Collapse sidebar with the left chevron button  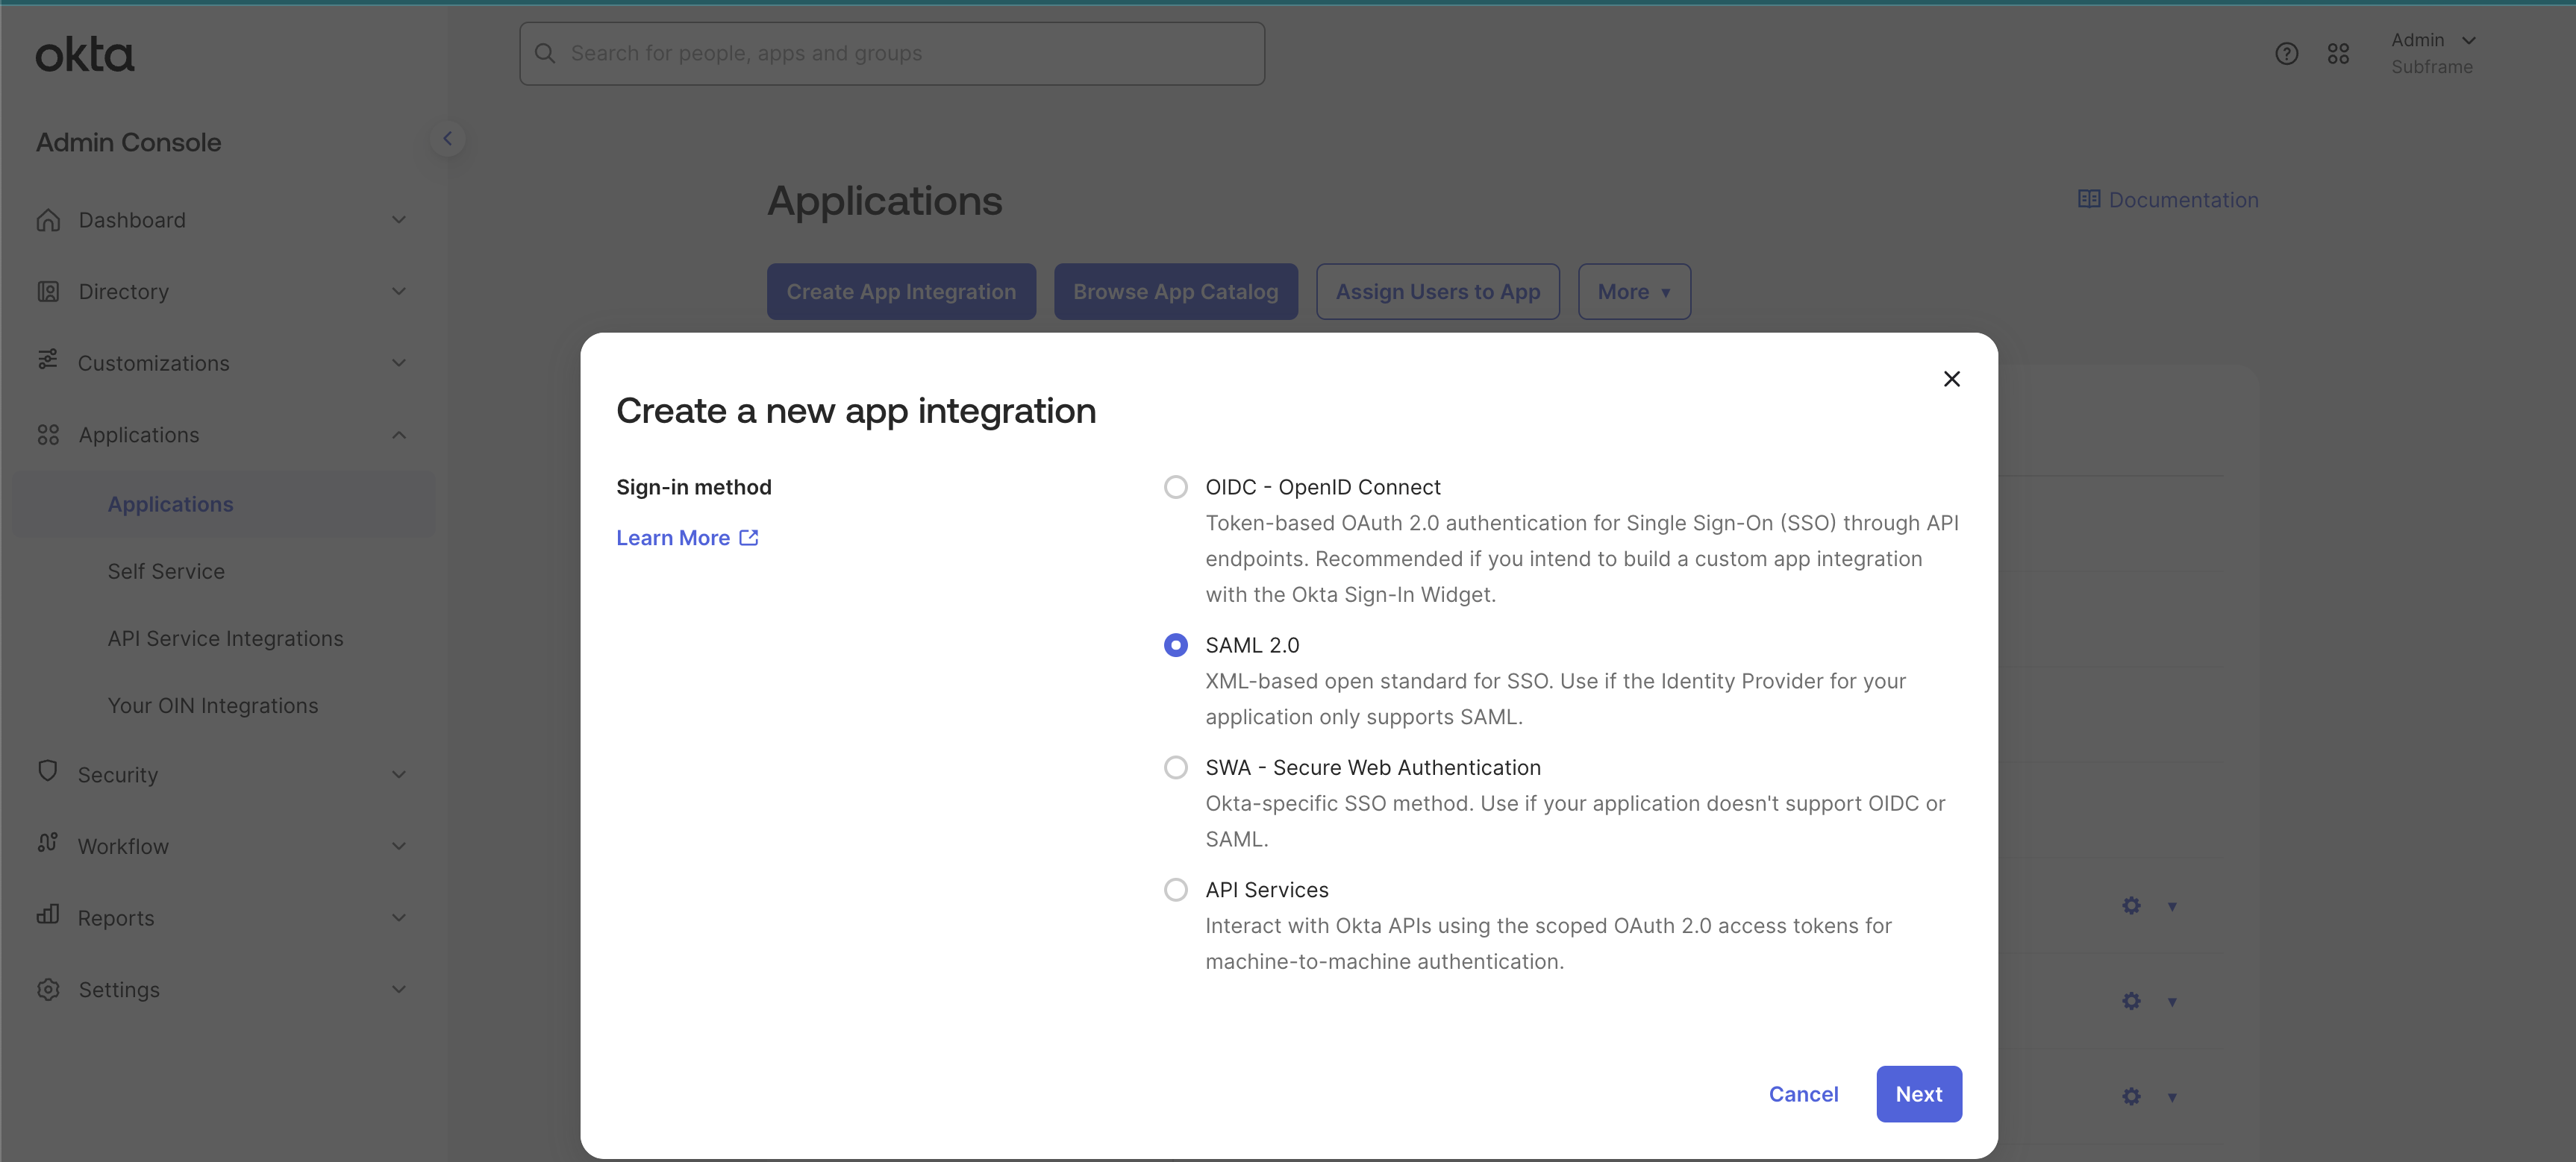(448, 139)
